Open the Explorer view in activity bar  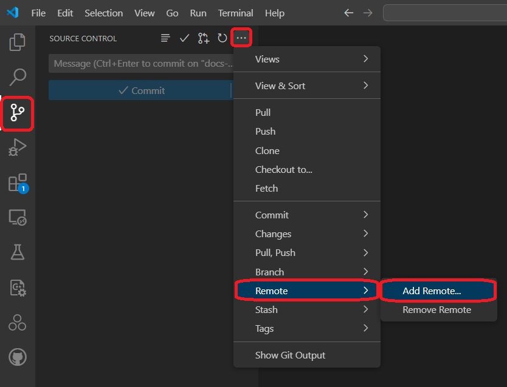(18, 42)
